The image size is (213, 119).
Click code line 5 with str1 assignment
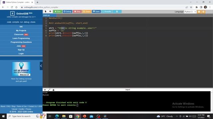73,28
